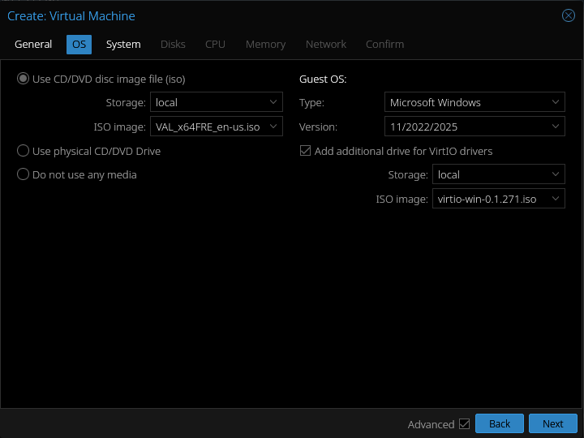Switch to the General tab
Viewport: 584px width, 438px height.
pyautogui.click(x=33, y=45)
